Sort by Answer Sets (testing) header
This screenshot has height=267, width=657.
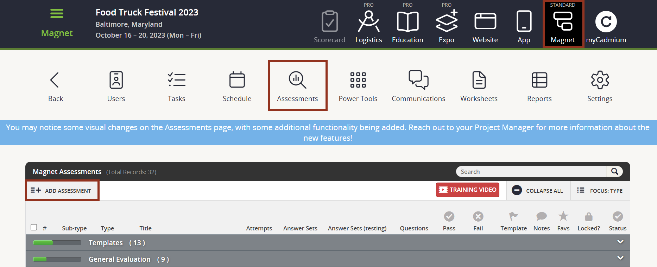coord(357,228)
